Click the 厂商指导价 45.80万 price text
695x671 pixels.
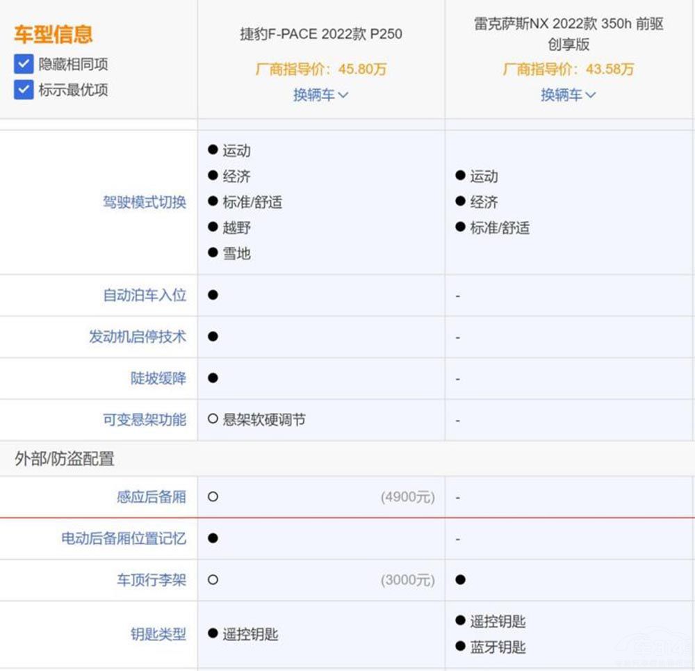click(x=321, y=70)
